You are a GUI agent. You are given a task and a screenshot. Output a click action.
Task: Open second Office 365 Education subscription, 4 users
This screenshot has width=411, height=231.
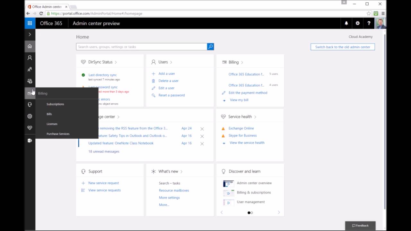246,85
